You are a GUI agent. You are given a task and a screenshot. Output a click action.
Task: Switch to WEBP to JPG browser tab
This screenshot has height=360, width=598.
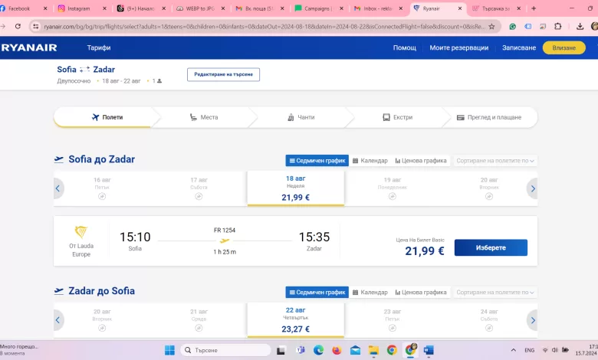click(x=200, y=8)
